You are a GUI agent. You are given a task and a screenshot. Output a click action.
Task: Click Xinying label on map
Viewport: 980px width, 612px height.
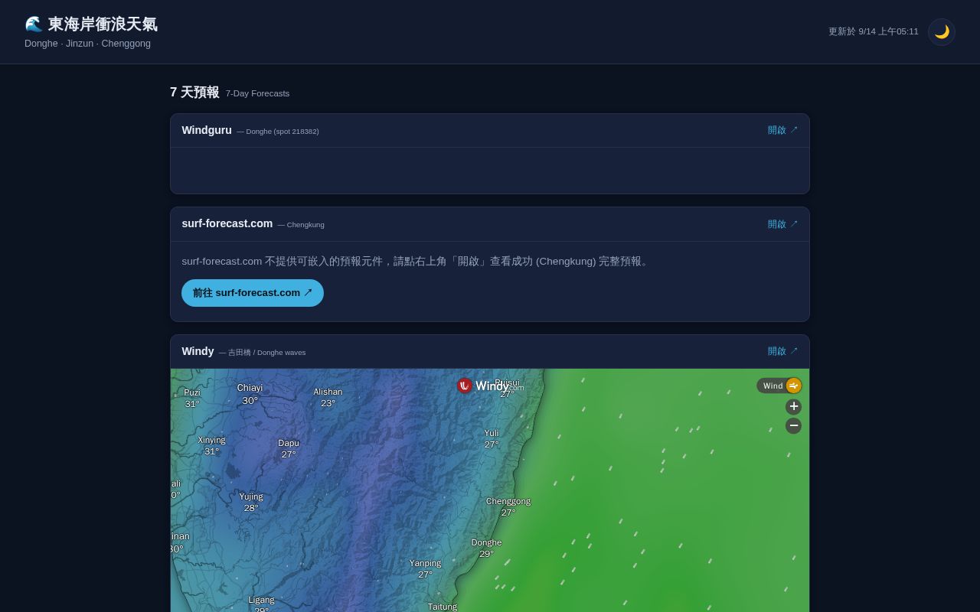click(211, 441)
